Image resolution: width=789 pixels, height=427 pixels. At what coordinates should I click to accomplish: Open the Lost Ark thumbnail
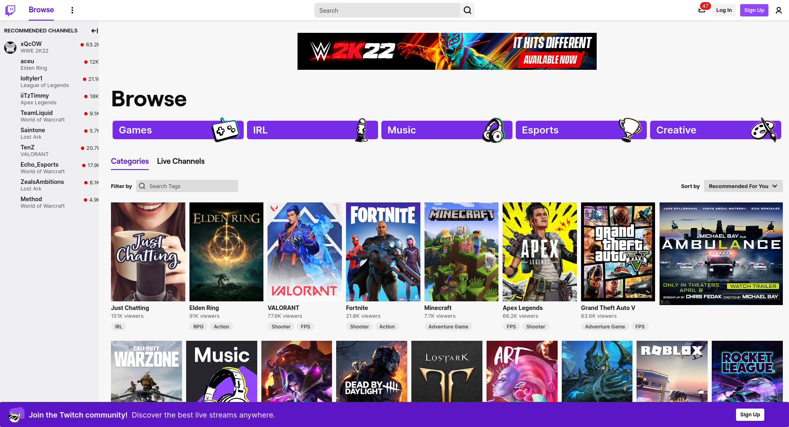tap(447, 371)
